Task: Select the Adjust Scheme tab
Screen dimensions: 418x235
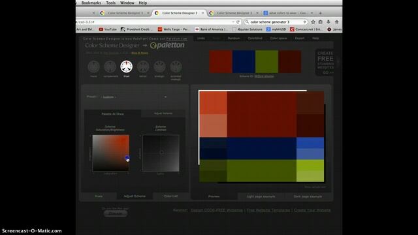Action: click(x=135, y=196)
